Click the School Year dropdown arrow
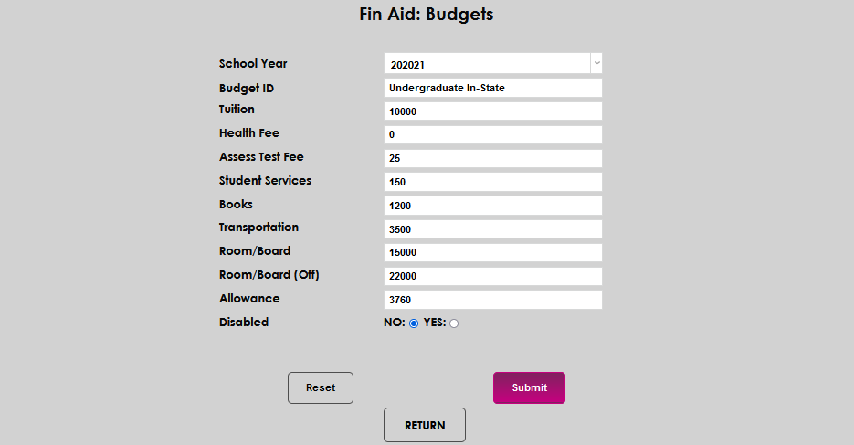 pos(596,64)
